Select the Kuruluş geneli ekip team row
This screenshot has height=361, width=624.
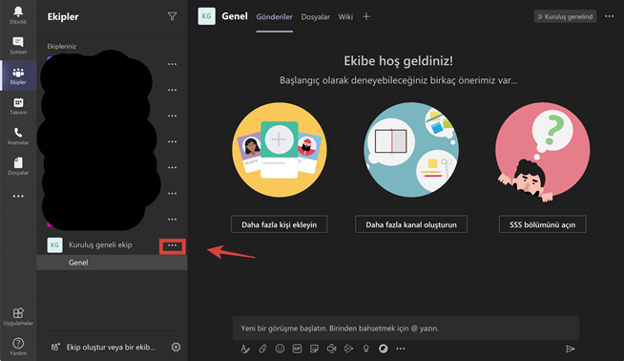[x=112, y=244]
